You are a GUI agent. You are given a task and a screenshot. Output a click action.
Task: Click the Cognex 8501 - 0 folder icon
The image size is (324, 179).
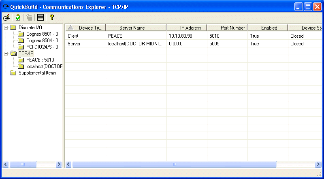click(21, 34)
